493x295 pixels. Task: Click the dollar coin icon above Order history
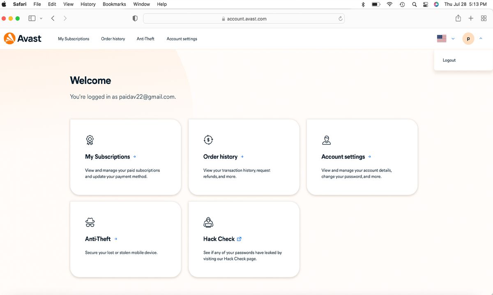[208, 140]
